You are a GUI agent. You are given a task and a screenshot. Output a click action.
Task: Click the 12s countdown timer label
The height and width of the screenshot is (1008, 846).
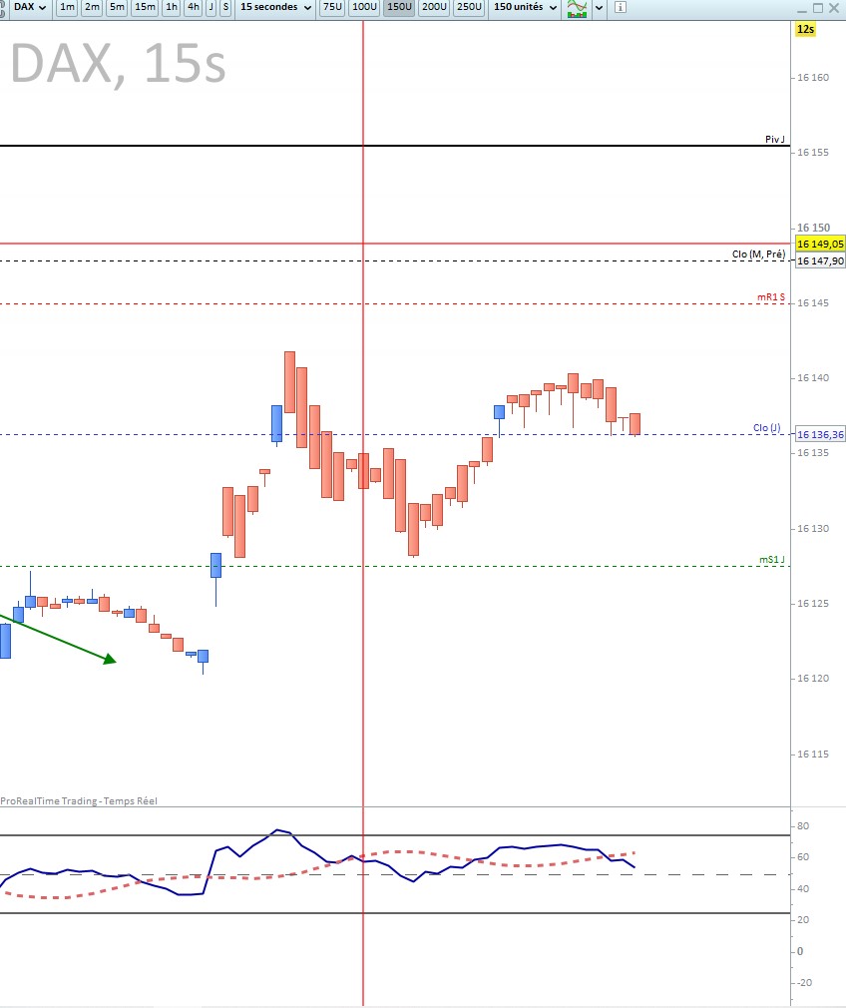(x=805, y=29)
